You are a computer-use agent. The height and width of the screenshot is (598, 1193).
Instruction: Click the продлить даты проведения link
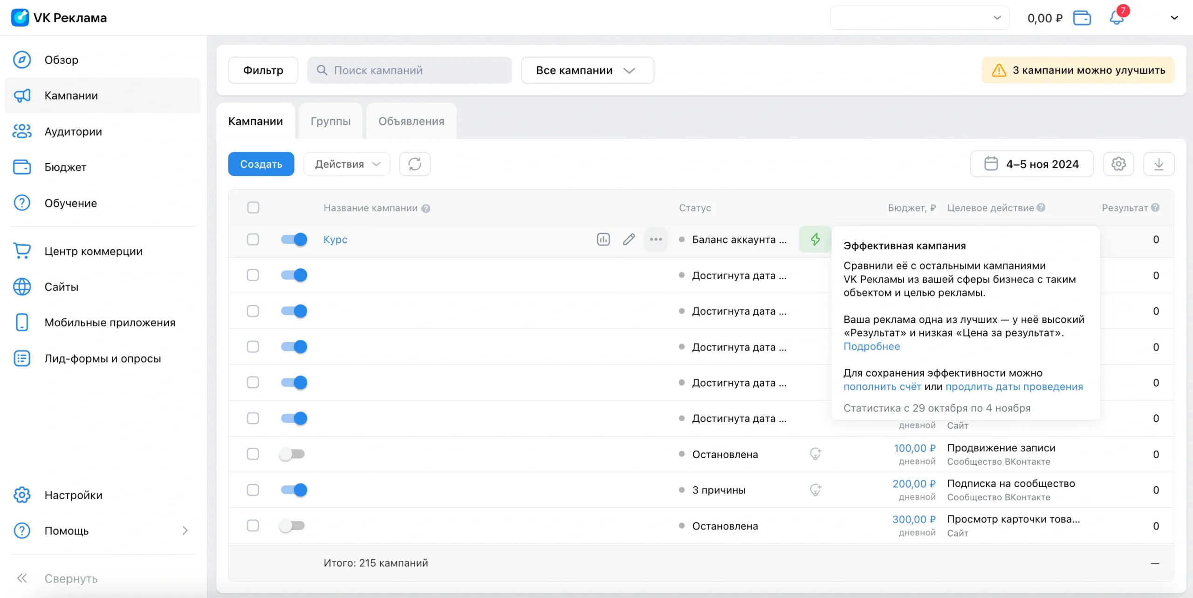pos(1014,386)
